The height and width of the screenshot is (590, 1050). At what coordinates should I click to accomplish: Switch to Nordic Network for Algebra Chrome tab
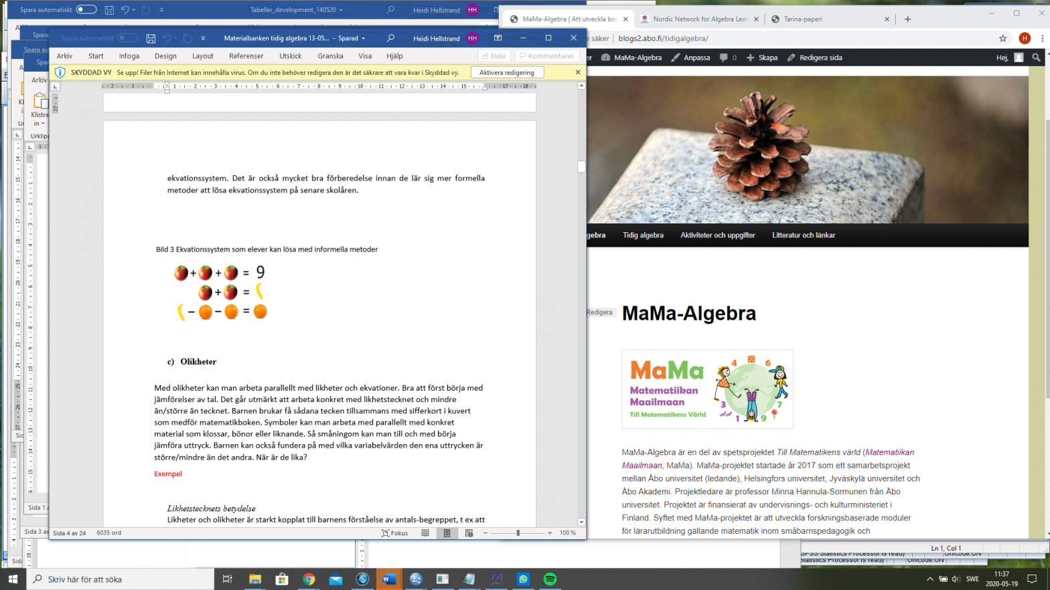699,19
